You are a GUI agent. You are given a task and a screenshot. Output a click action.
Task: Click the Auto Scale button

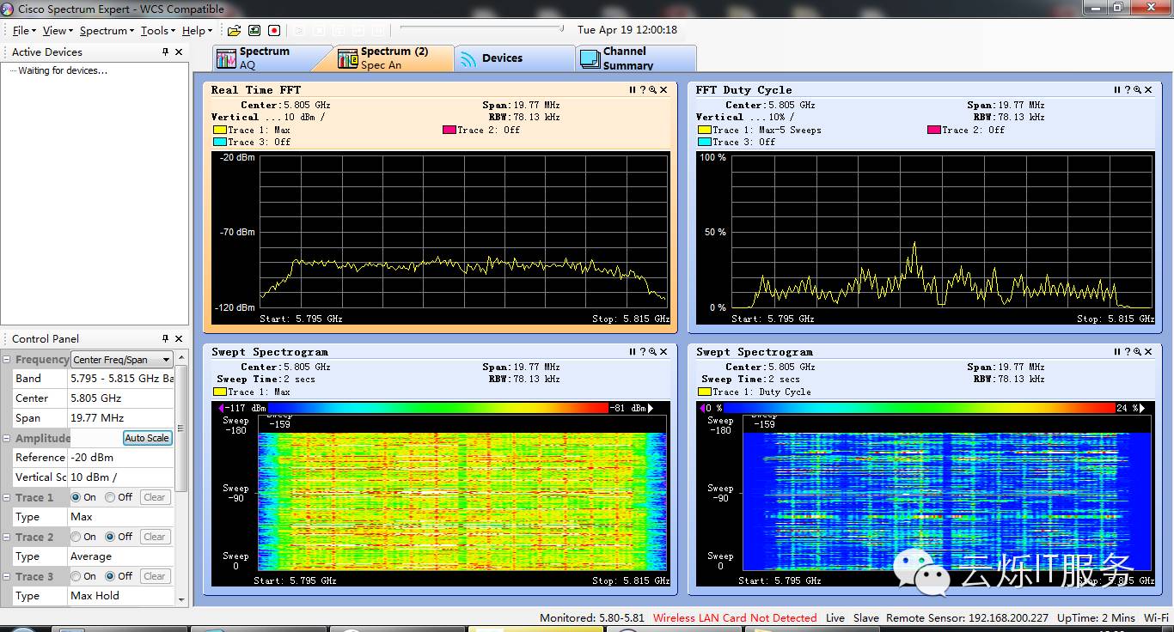point(147,438)
